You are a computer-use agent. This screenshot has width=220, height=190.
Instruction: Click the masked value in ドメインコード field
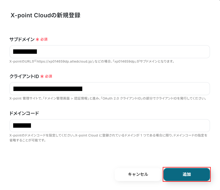click(22, 126)
